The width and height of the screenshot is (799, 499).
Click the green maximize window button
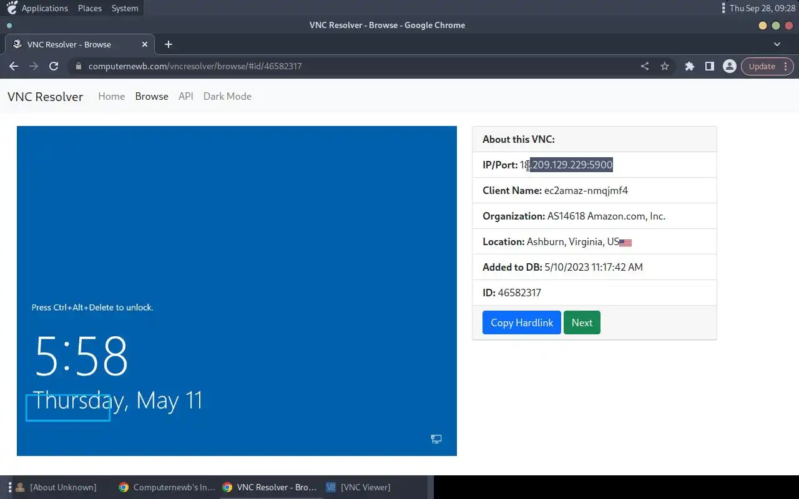click(x=776, y=26)
